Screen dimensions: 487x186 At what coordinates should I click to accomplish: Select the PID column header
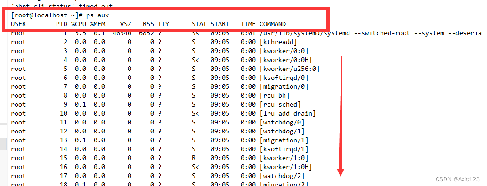click(x=62, y=24)
